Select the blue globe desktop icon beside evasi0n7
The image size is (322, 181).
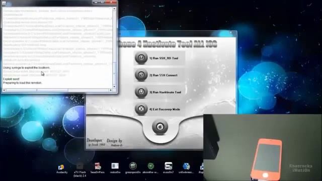click(x=186, y=168)
